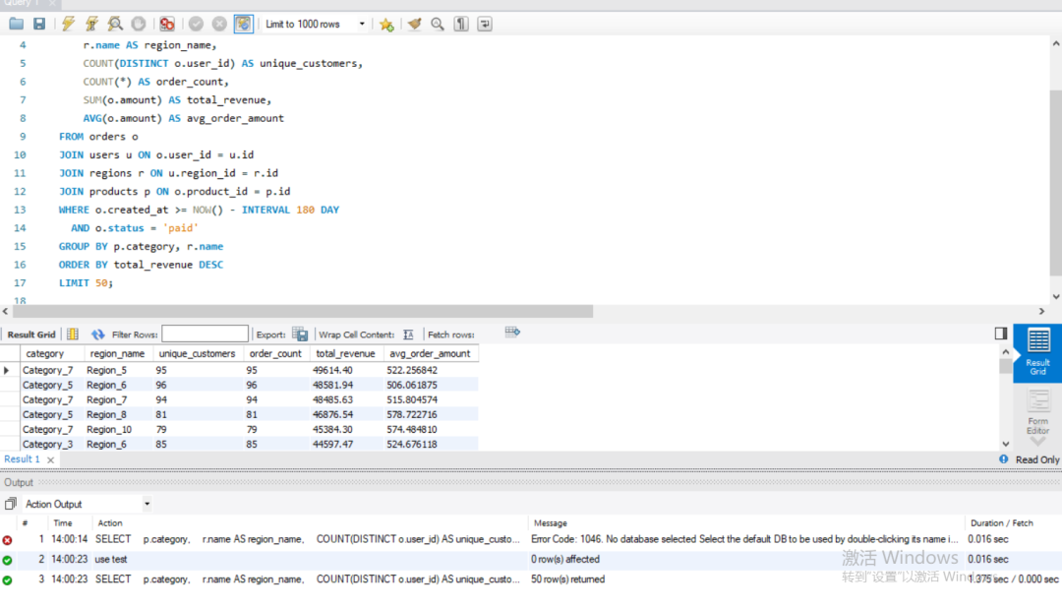Sort by the order_count column header
The height and width of the screenshot is (609, 1062).
point(275,353)
